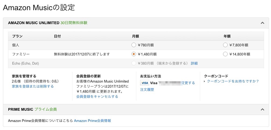271x130 pixels.
Task: Select the 個人 ¥780 monthly plan
Action: 134,45
